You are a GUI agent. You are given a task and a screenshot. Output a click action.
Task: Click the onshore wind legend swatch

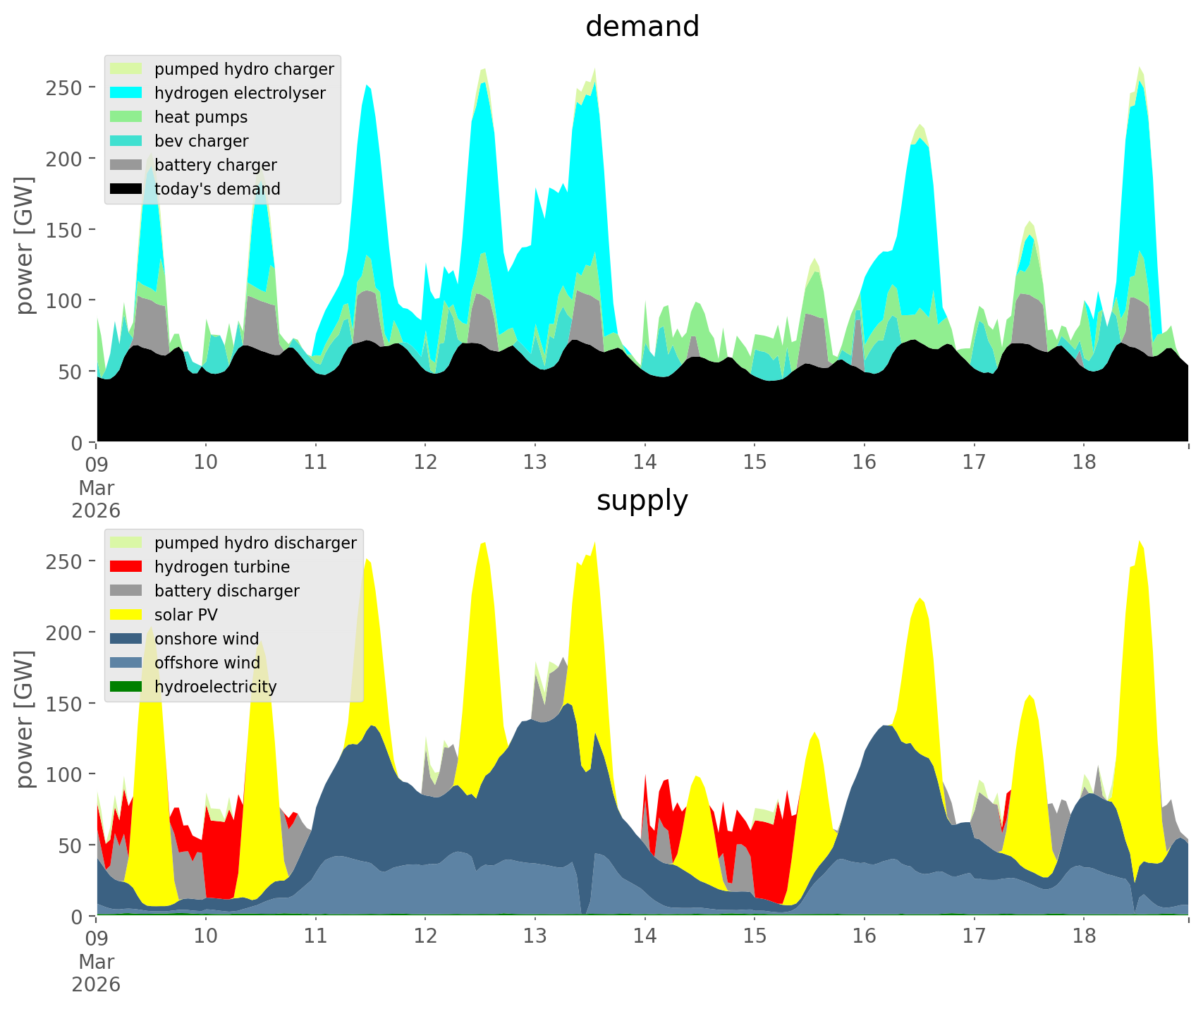tap(126, 639)
